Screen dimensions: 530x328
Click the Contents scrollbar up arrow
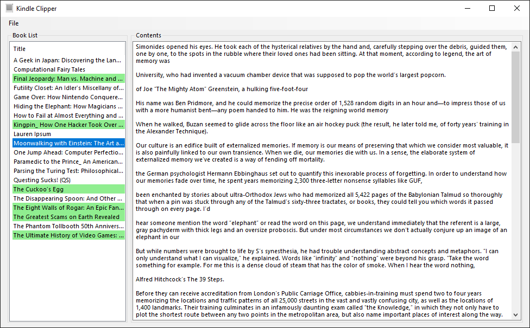515,47
